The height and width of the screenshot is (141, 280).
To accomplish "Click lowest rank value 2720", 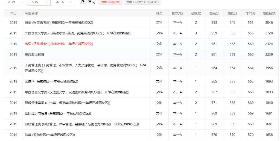I will coord(269,33).
